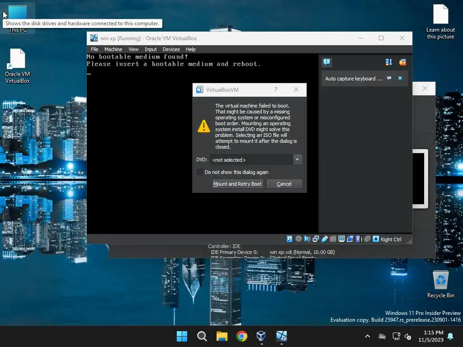Toggle the notification center speech bubble icon
463x347 pixels.
[326, 62]
